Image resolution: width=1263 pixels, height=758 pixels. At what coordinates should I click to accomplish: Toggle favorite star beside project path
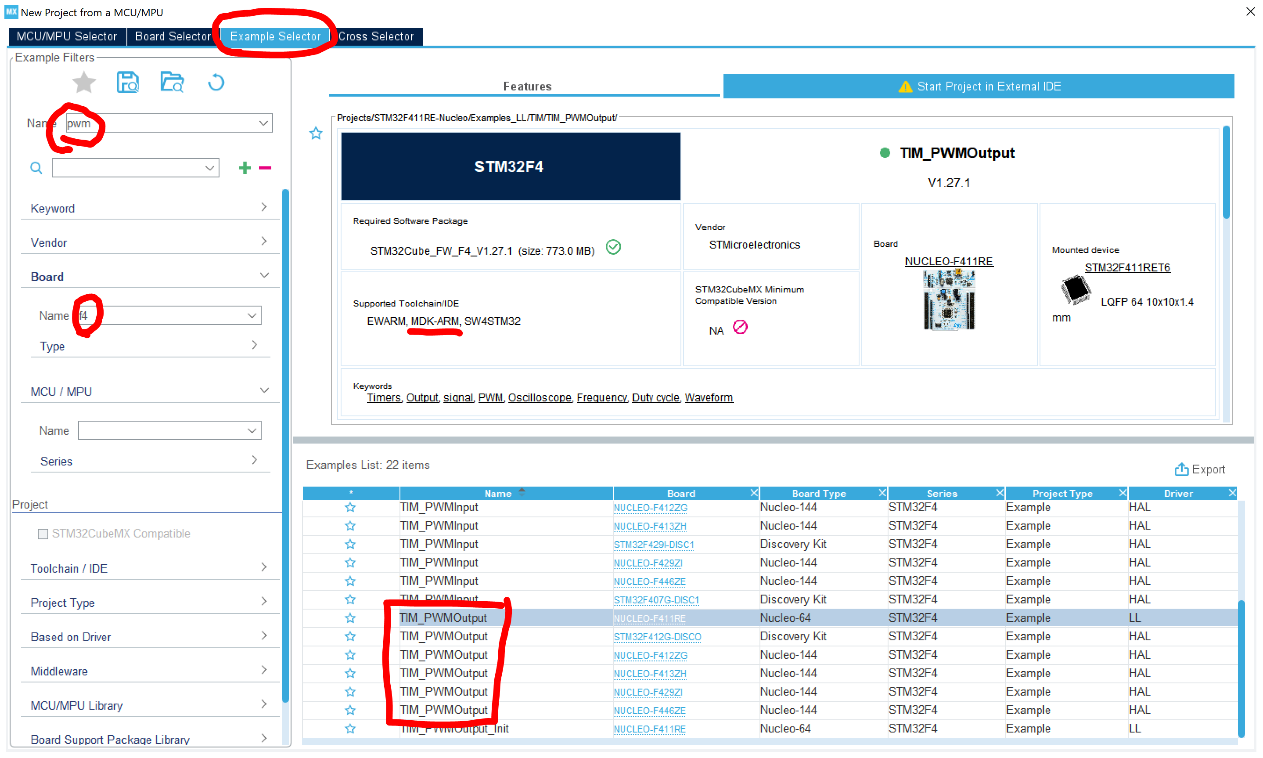[316, 134]
